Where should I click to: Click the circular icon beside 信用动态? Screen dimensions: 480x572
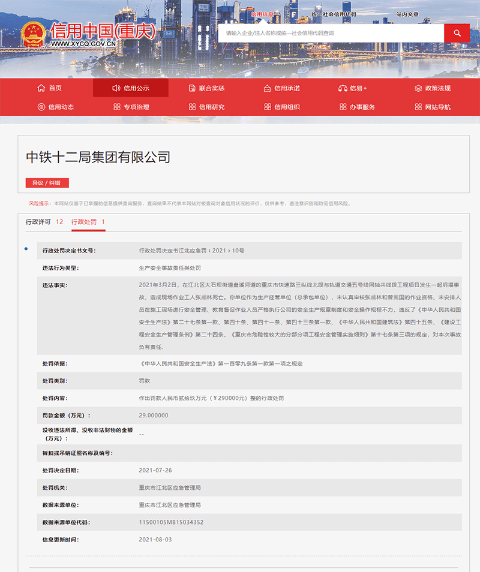pos(41,107)
